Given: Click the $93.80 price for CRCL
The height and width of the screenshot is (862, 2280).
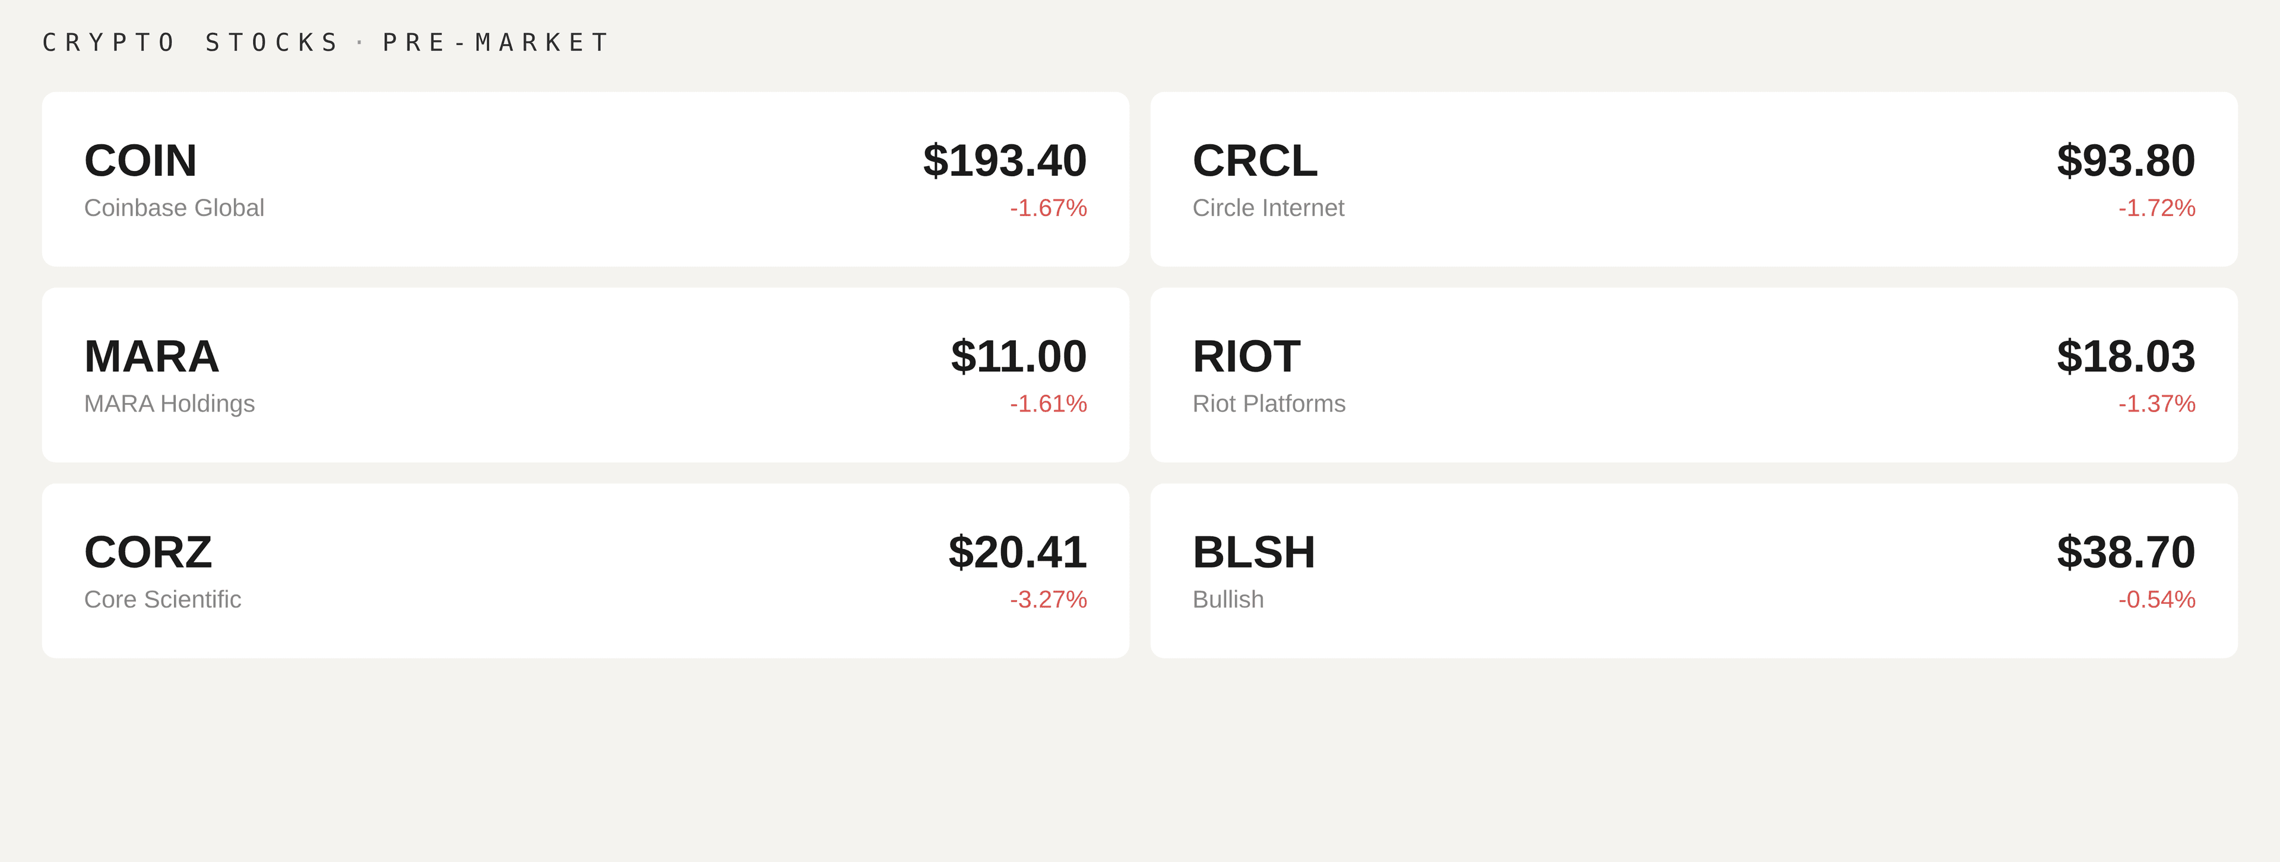Looking at the screenshot, I should 2124,162.
